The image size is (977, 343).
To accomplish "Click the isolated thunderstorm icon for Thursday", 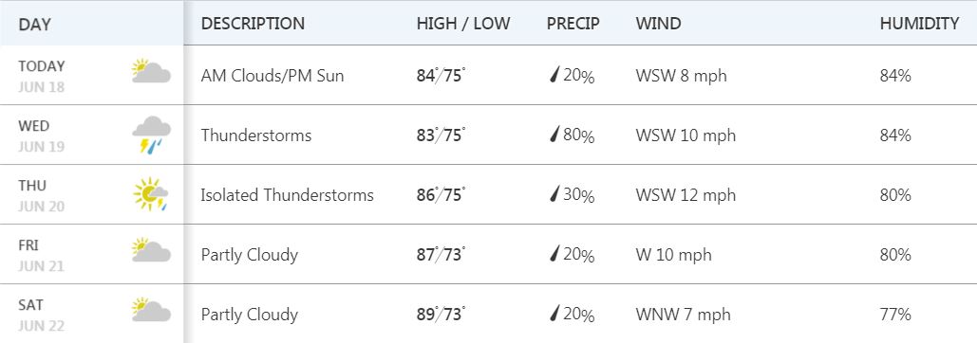I will tap(151, 194).
